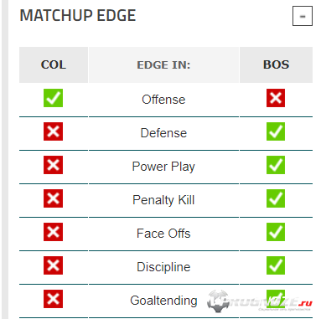Click BOS red X for Offense
This screenshot has width=321, height=319.
(x=276, y=98)
